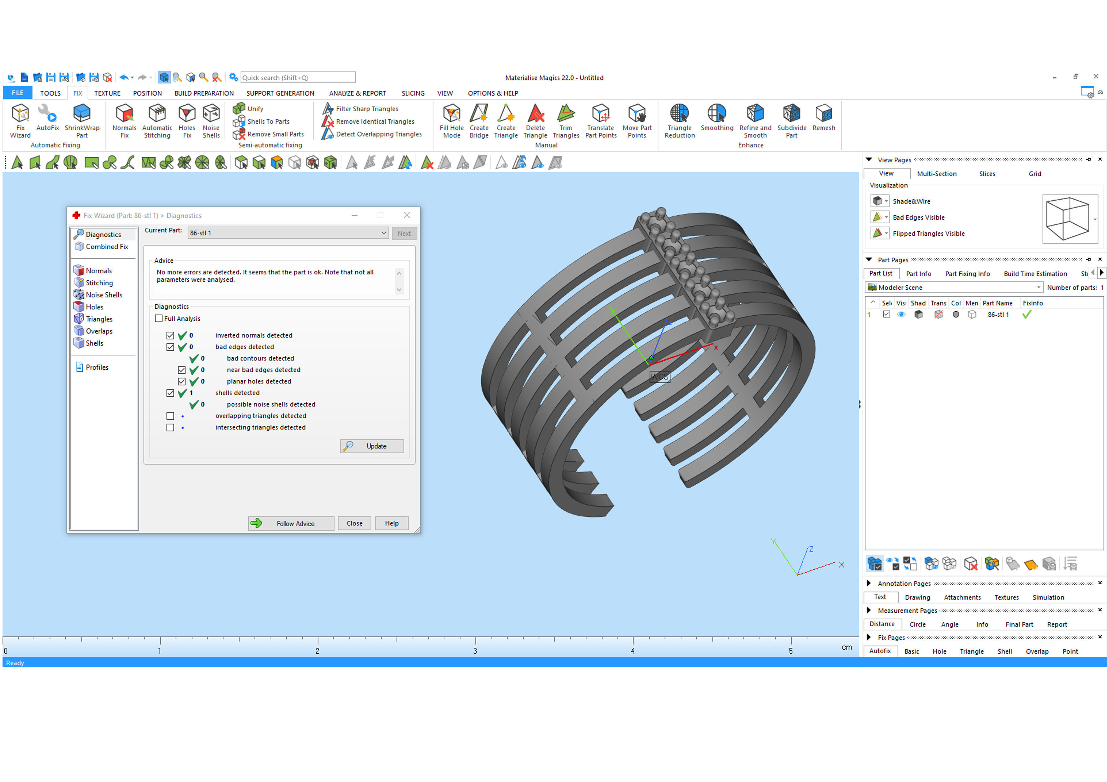The width and height of the screenshot is (1107, 782).
Task: Click the Help button in Fix Wizard
Action: [392, 523]
